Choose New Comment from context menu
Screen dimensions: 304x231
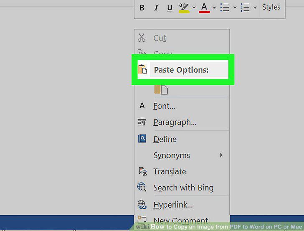(x=180, y=221)
